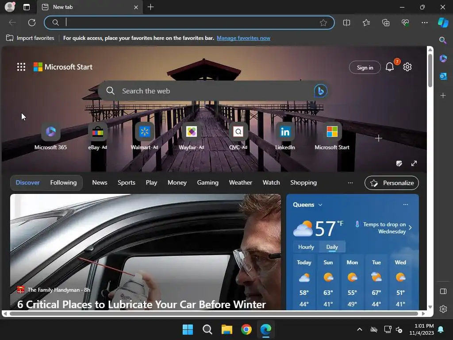Add a new quick link site
This screenshot has height=340, width=453.
point(379,138)
